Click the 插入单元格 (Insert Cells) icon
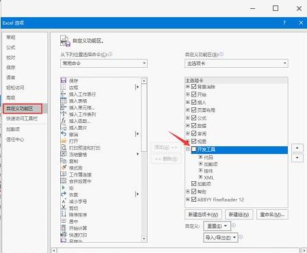 click(64, 107)
